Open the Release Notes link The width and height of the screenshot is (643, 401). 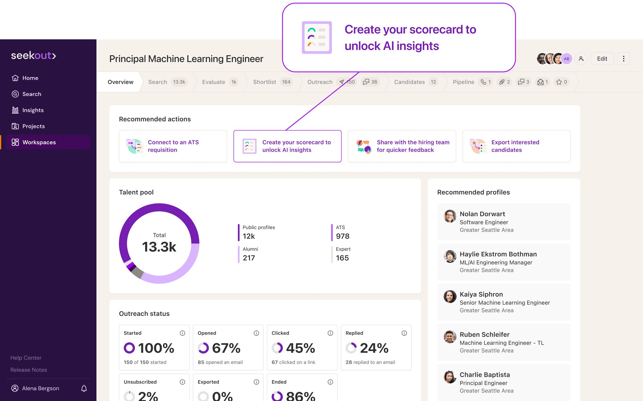tap(28, 370)
